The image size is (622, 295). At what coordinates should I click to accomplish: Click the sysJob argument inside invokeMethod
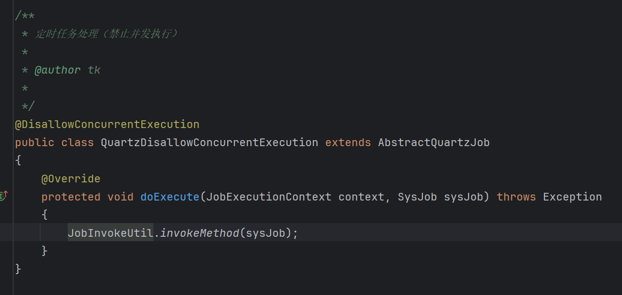tap(266, 233)
